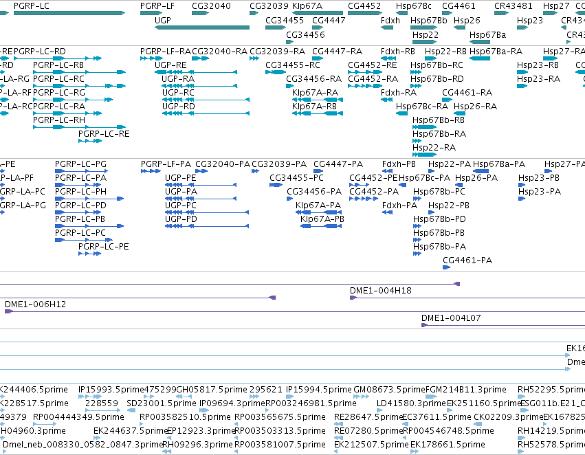
Task: Select the IP15994.5prime EST label
Action: pos(318,390)
